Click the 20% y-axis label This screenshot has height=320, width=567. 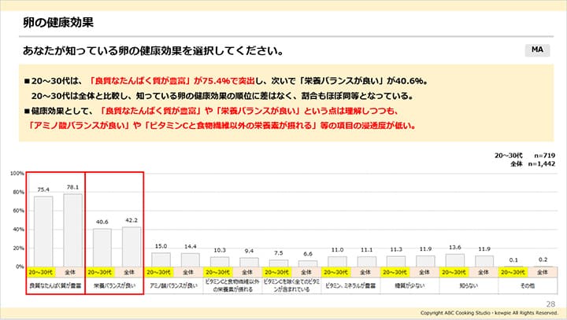[18, 248]
